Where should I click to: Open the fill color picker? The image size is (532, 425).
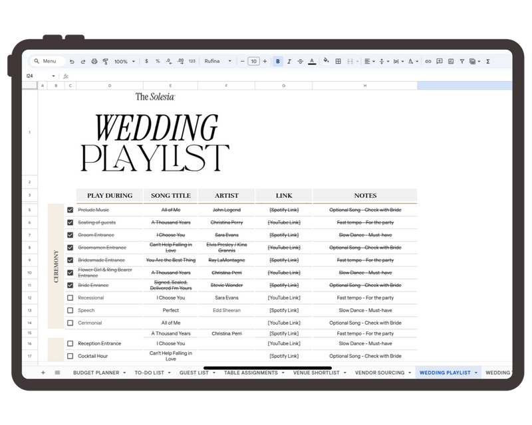326,61
